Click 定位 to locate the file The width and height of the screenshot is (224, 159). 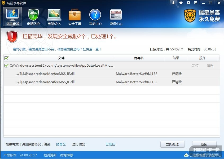(195, 66)
